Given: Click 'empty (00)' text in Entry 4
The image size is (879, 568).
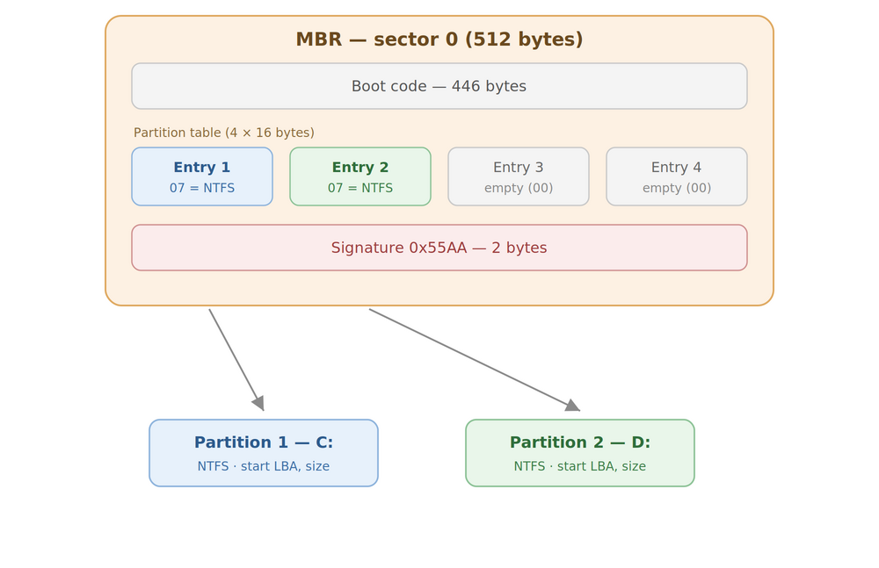Looking at the screenshot, I should click(x=676, y=188).
